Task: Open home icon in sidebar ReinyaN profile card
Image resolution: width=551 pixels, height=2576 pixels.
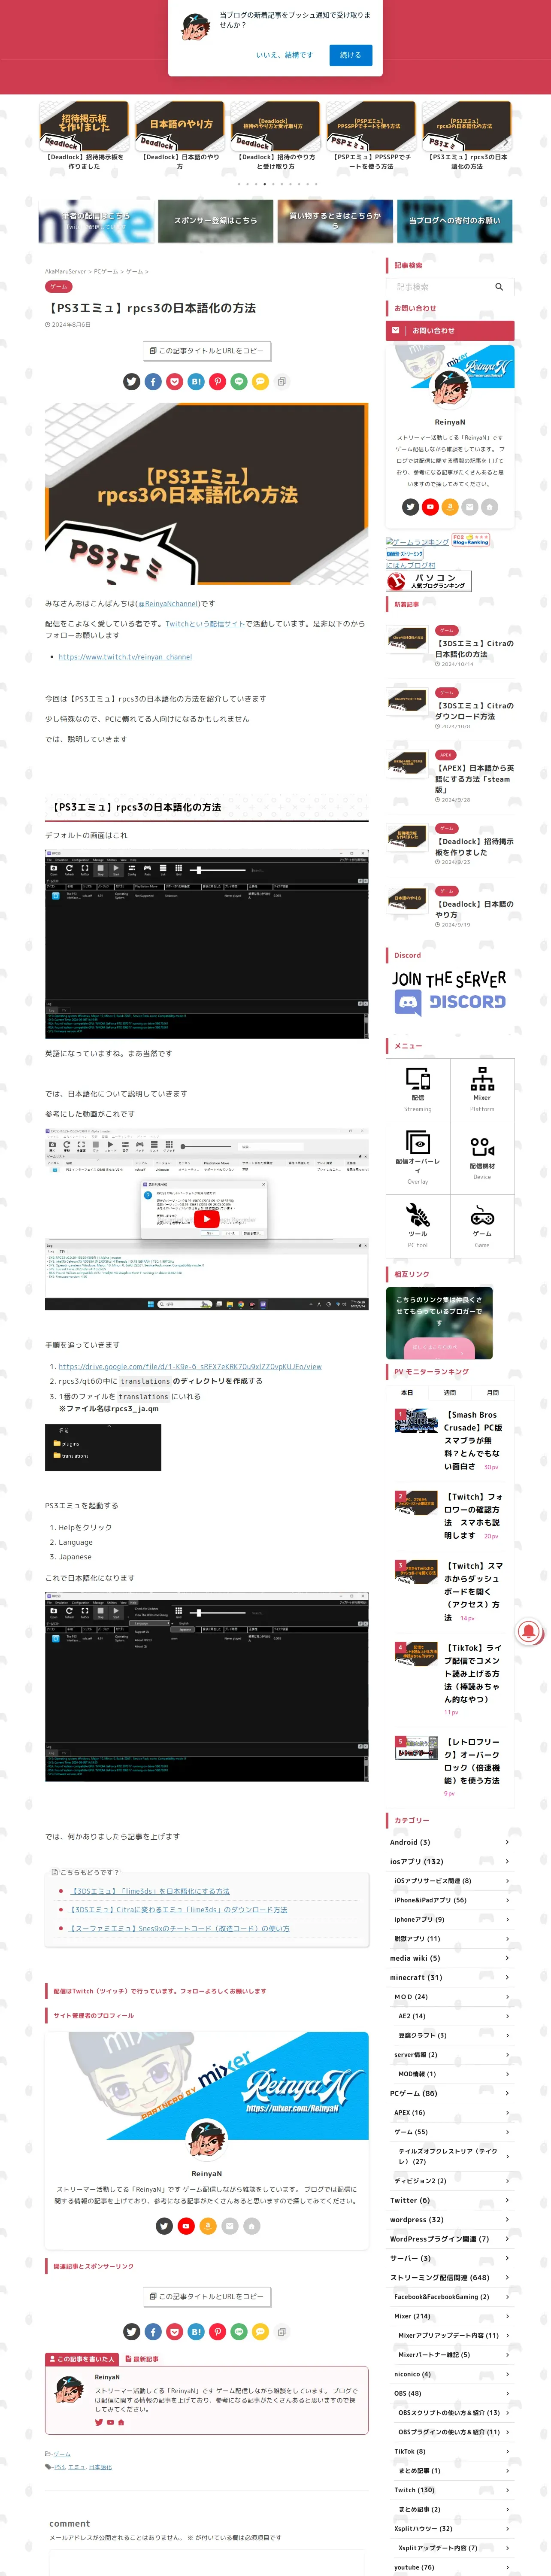Action: (489, 507)
